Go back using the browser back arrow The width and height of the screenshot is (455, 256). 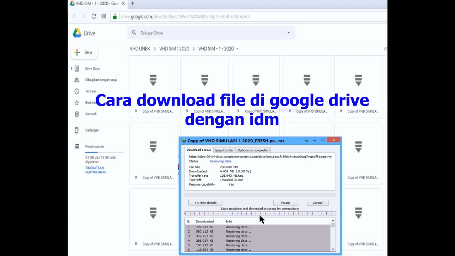(x=74, y=16)
